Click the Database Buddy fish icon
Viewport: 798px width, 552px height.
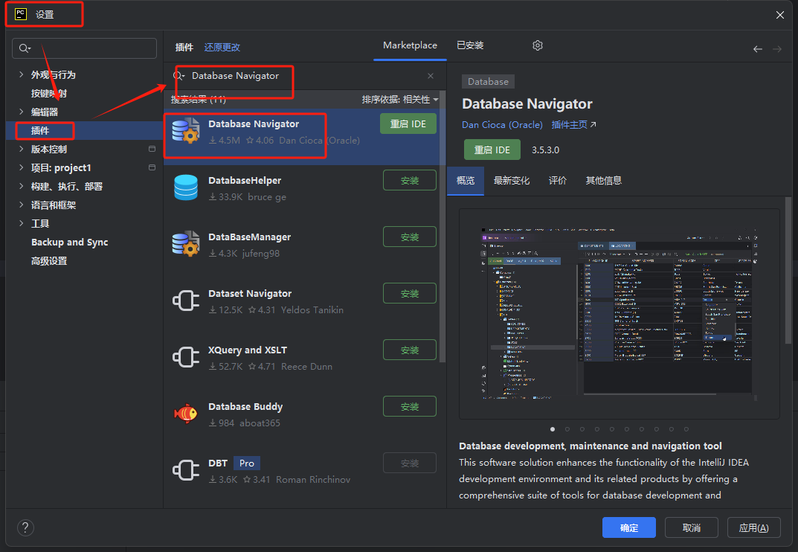pos(185,414)
